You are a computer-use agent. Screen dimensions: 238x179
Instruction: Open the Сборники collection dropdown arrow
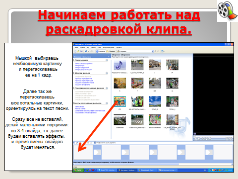153,51
